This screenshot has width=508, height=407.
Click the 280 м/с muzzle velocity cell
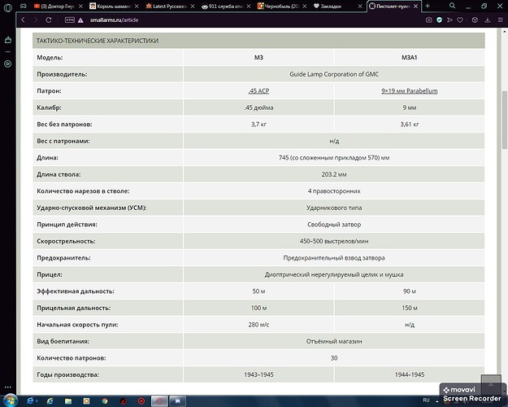coord(258,325)
